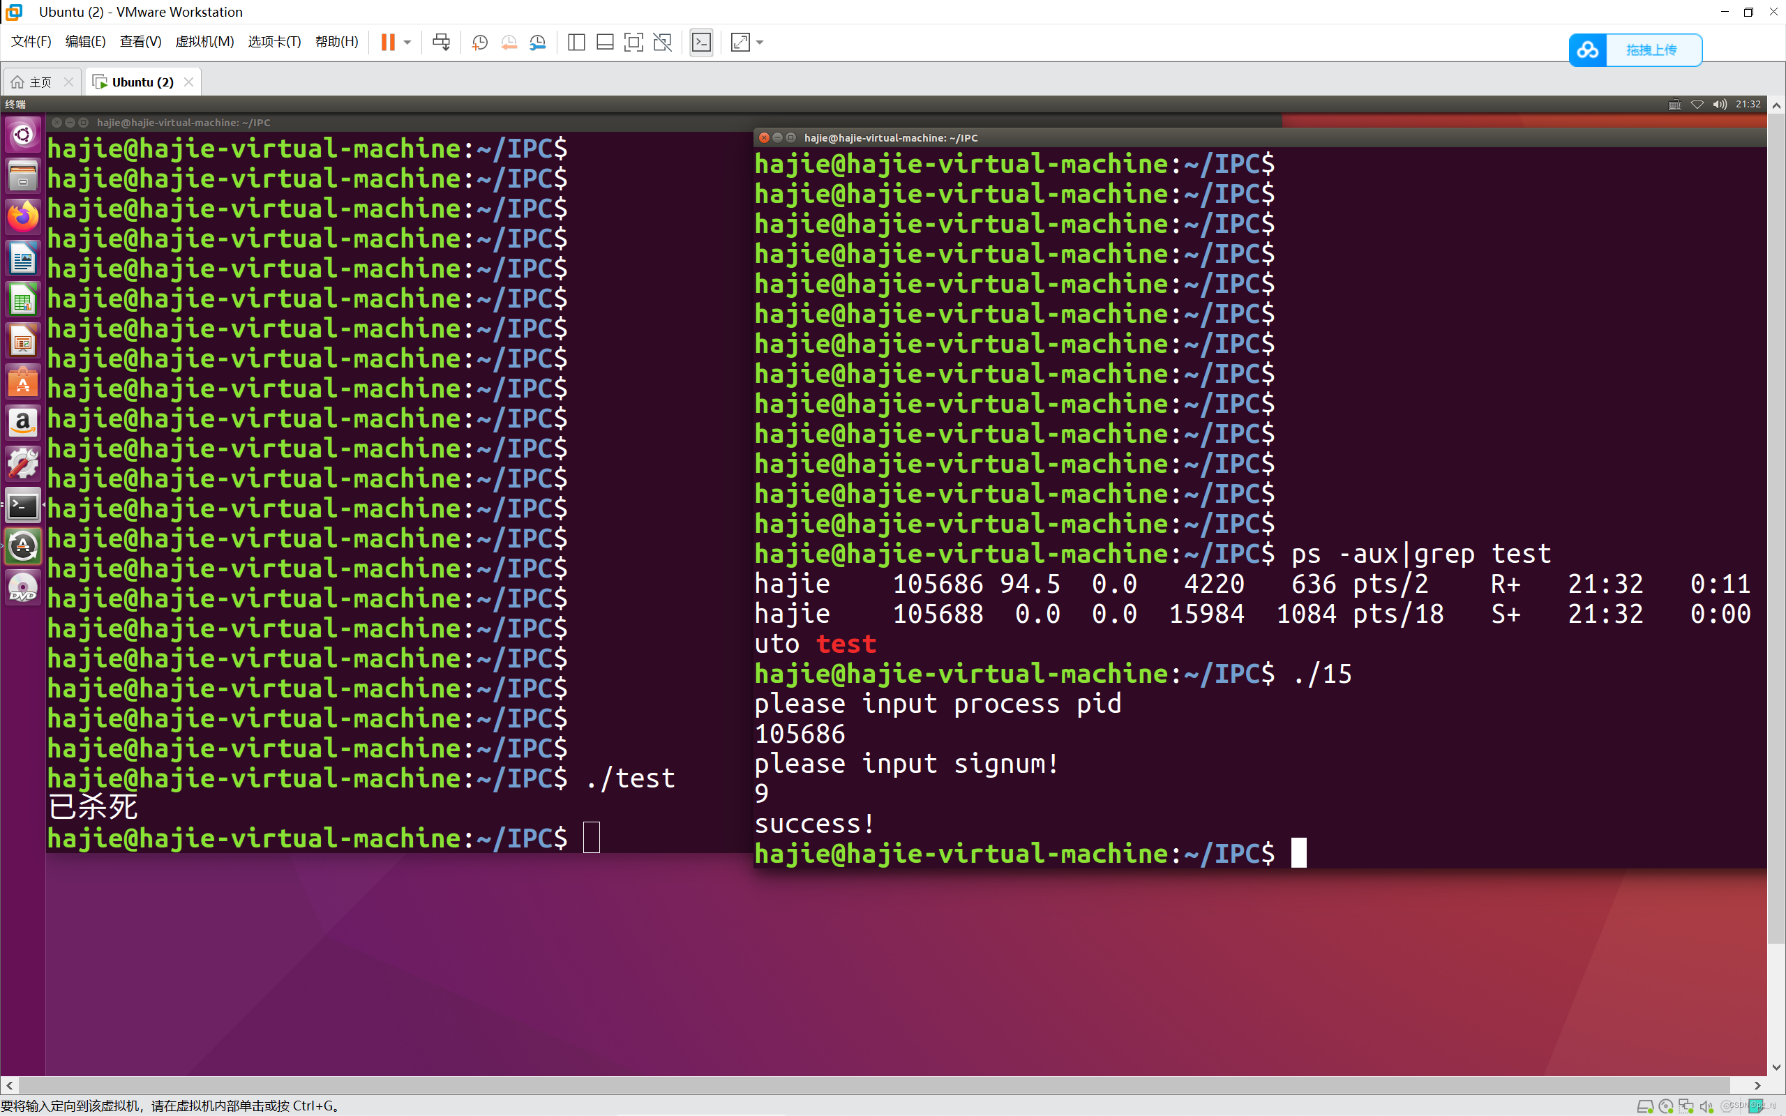Toggle the console view button
This screenshot has height=1116, width=1786.
pyautogui.click(x=701, y=42)
